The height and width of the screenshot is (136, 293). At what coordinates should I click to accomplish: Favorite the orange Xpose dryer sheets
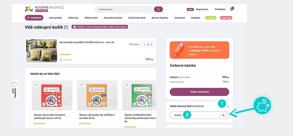82,85
